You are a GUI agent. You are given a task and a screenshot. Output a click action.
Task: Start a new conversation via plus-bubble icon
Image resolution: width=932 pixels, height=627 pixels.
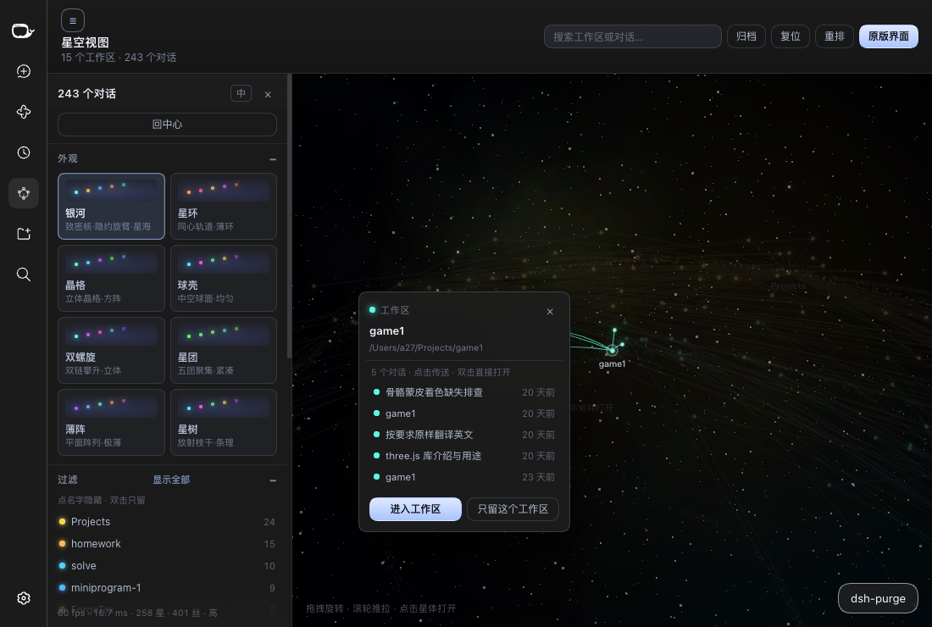(23, 71)
